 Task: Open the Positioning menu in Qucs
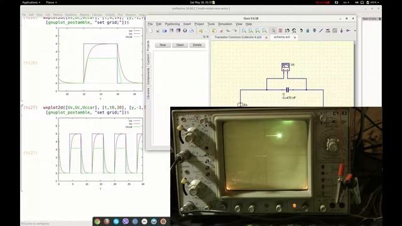172,24
